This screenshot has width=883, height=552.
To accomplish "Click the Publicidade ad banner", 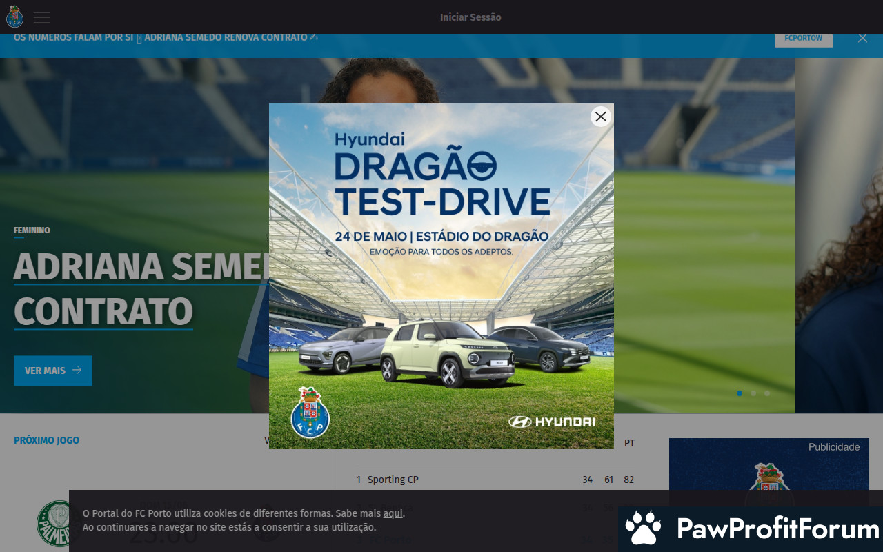I will [768, 469].
